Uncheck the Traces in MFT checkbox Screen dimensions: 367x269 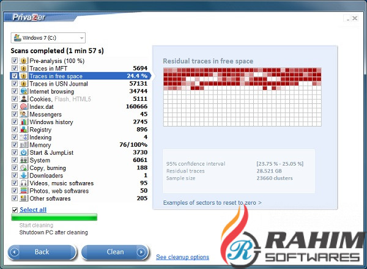click(15, 68)
